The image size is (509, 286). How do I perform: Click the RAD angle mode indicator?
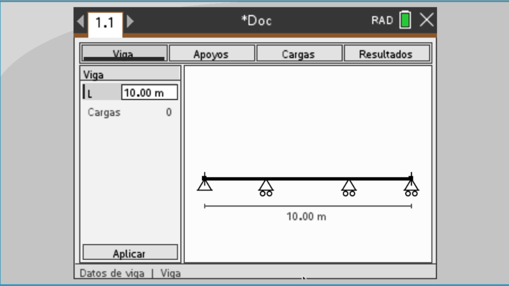[382, 21]
